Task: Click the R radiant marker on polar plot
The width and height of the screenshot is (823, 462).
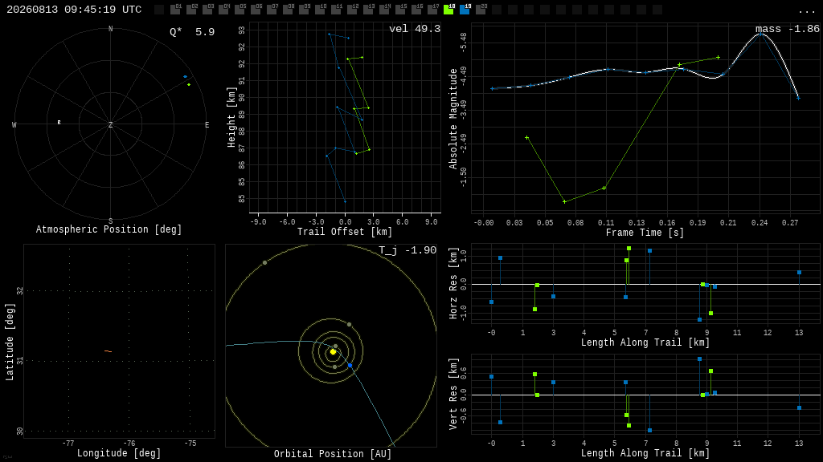Action: click(x=59, y=123)
